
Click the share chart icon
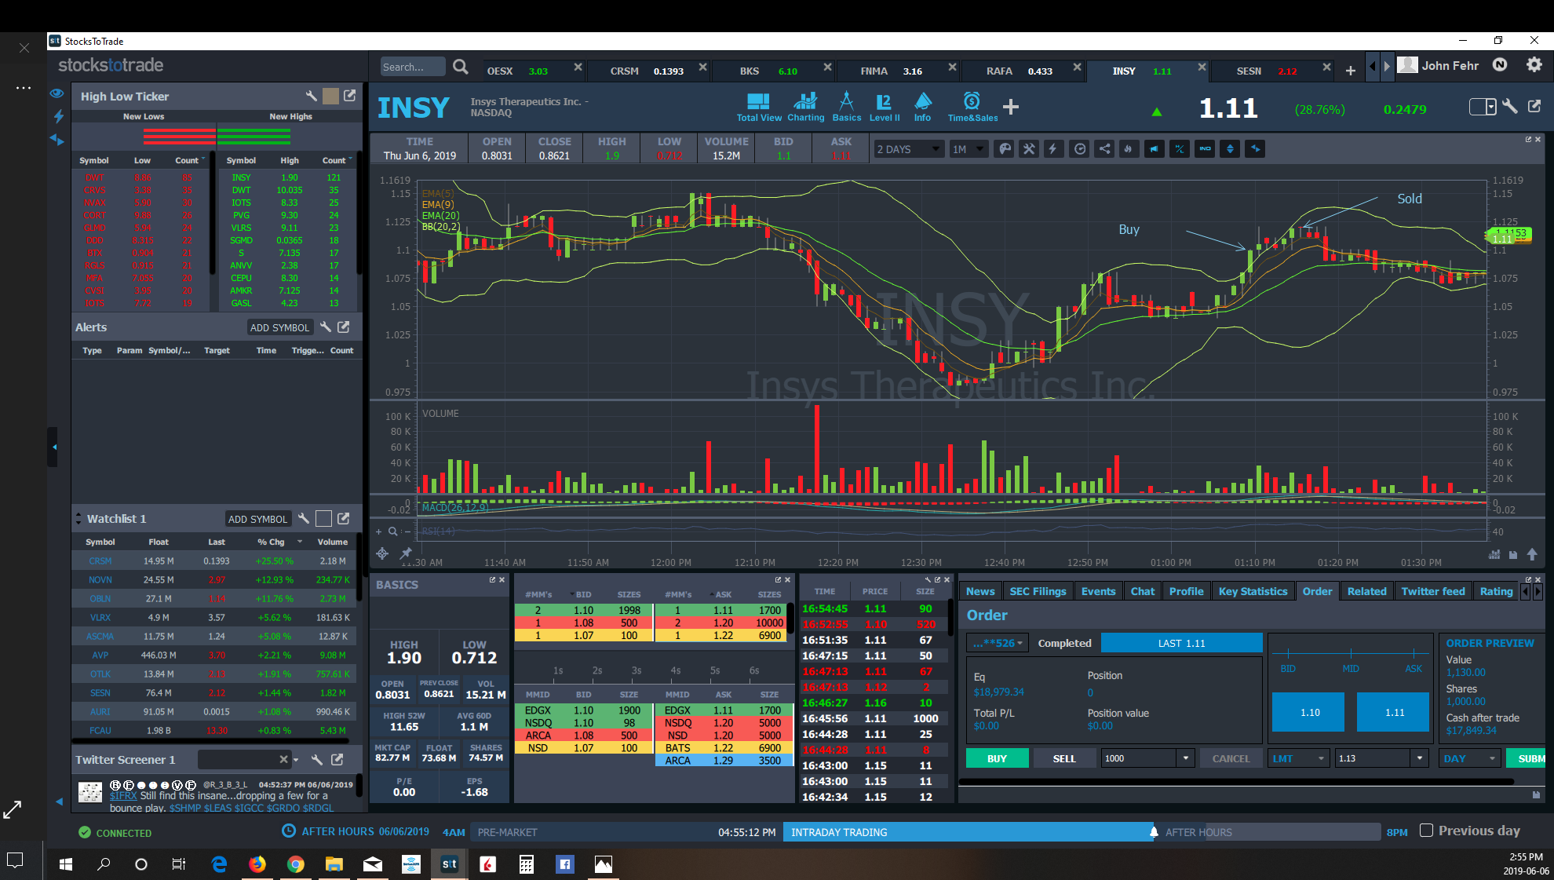(x=1104, y=149)
